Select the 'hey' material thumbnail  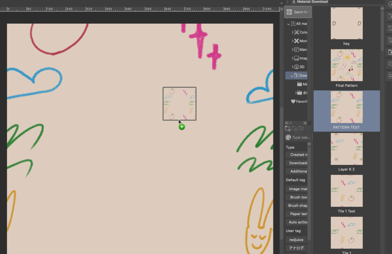click(347, 23)
